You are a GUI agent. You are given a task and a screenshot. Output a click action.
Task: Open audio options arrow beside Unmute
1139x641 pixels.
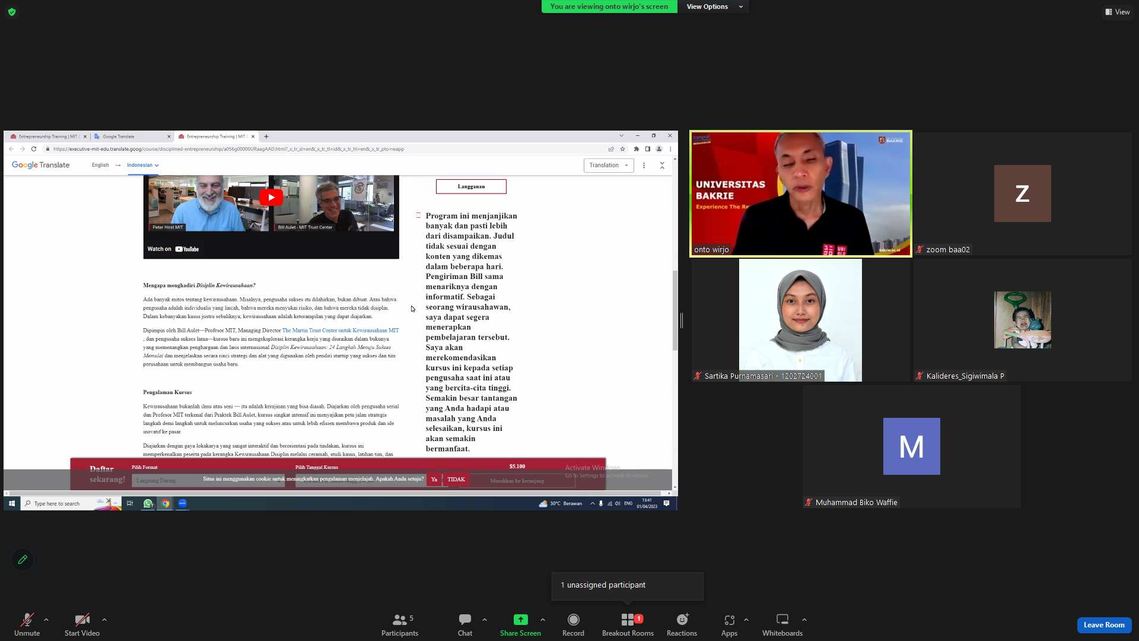click(x=46, y=620)
